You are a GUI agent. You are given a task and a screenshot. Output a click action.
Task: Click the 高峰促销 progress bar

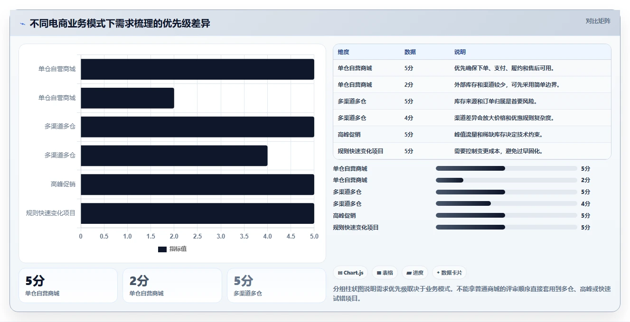coord(507,216)
